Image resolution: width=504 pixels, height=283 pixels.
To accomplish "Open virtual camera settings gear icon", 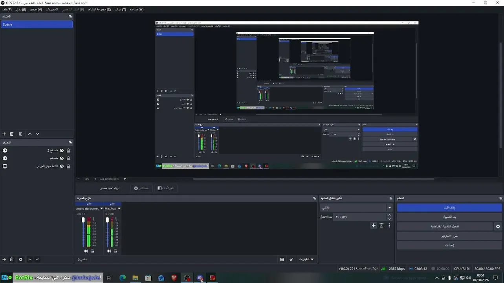I will (498, 227).
